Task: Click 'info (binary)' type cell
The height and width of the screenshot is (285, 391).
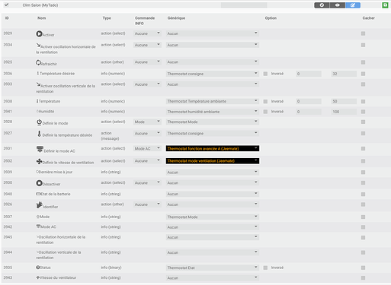Action: 111,268
